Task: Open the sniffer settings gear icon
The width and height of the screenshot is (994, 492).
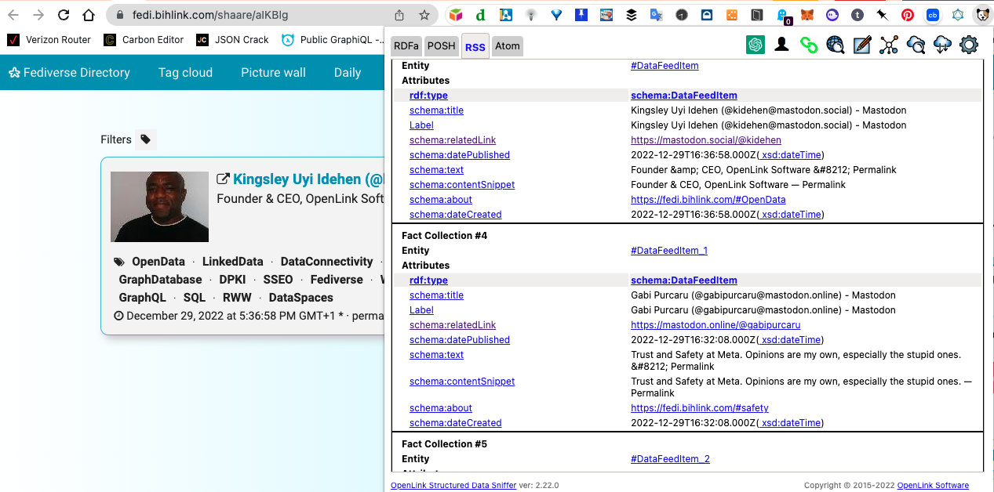Action: point(969,45)
